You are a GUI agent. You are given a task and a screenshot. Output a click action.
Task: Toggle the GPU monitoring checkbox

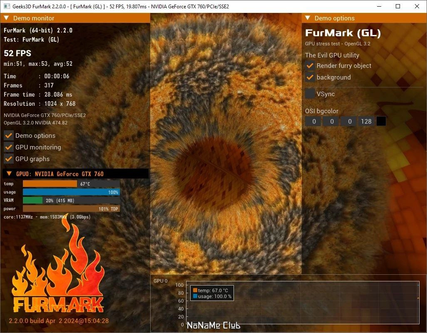coord(9,147)
